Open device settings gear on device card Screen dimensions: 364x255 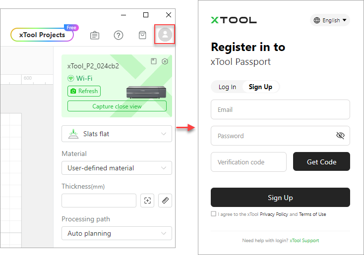click(165, 61)
